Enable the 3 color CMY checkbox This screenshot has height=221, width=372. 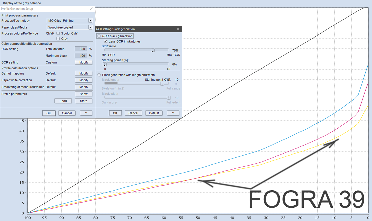coord(58,33)
